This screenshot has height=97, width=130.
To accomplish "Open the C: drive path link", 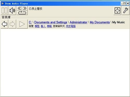I will tap(30, 22).
